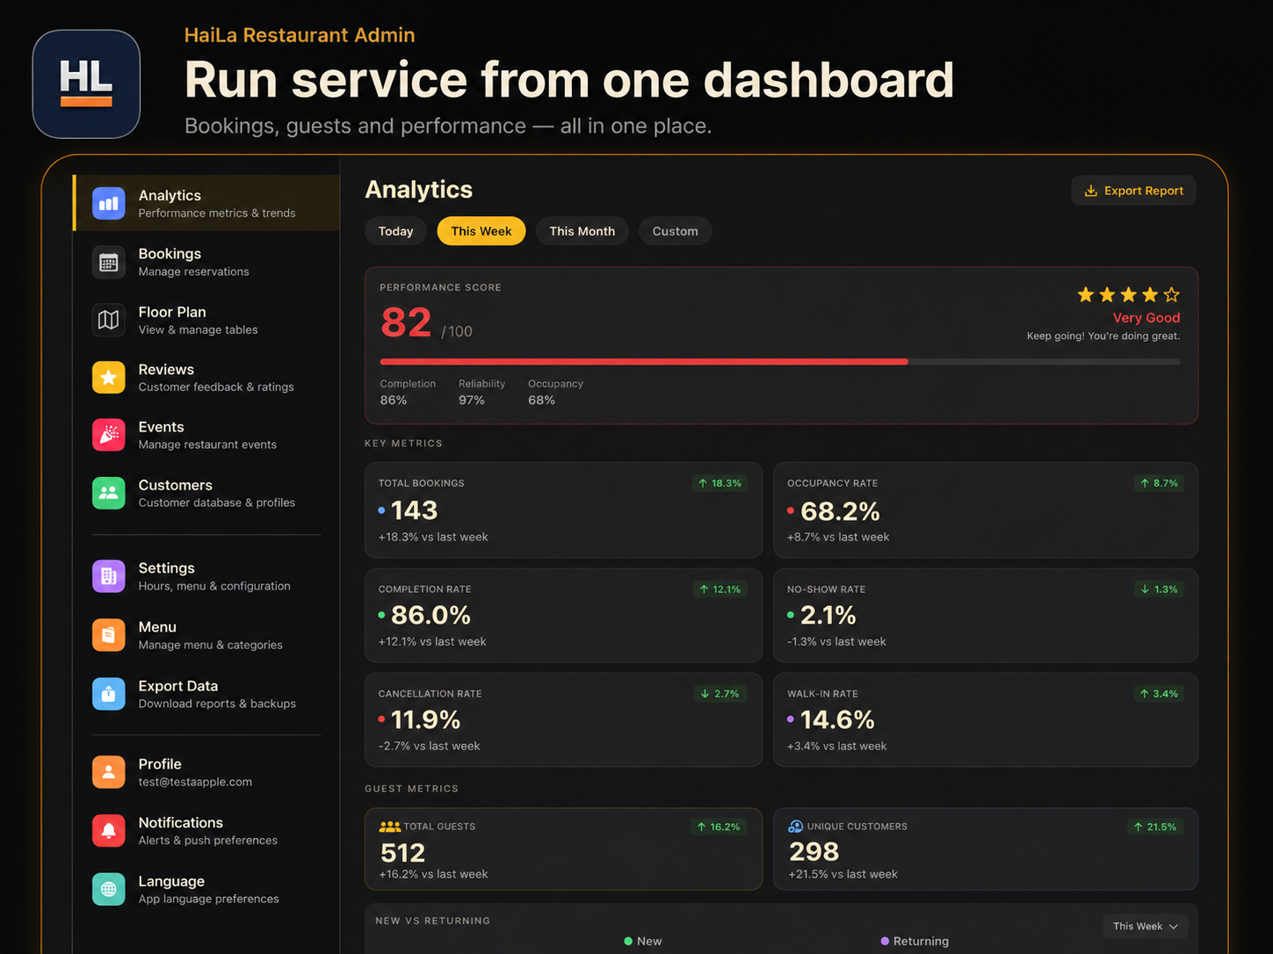Viewport: 1273px width, 954px height.
Task: Click the Total Bookings 18.3% change badge
Action: coord(720,483)
